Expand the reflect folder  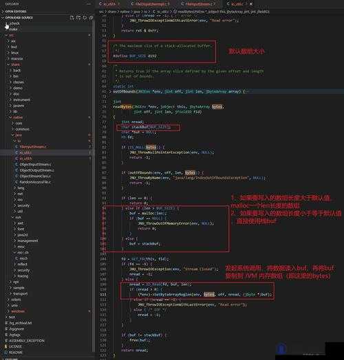pos(21,264)
